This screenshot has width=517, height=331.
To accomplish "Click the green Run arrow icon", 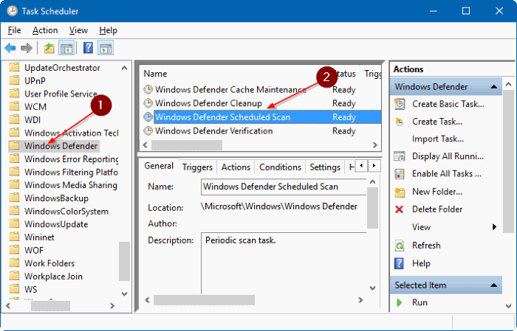I will [x=399, y=303].
